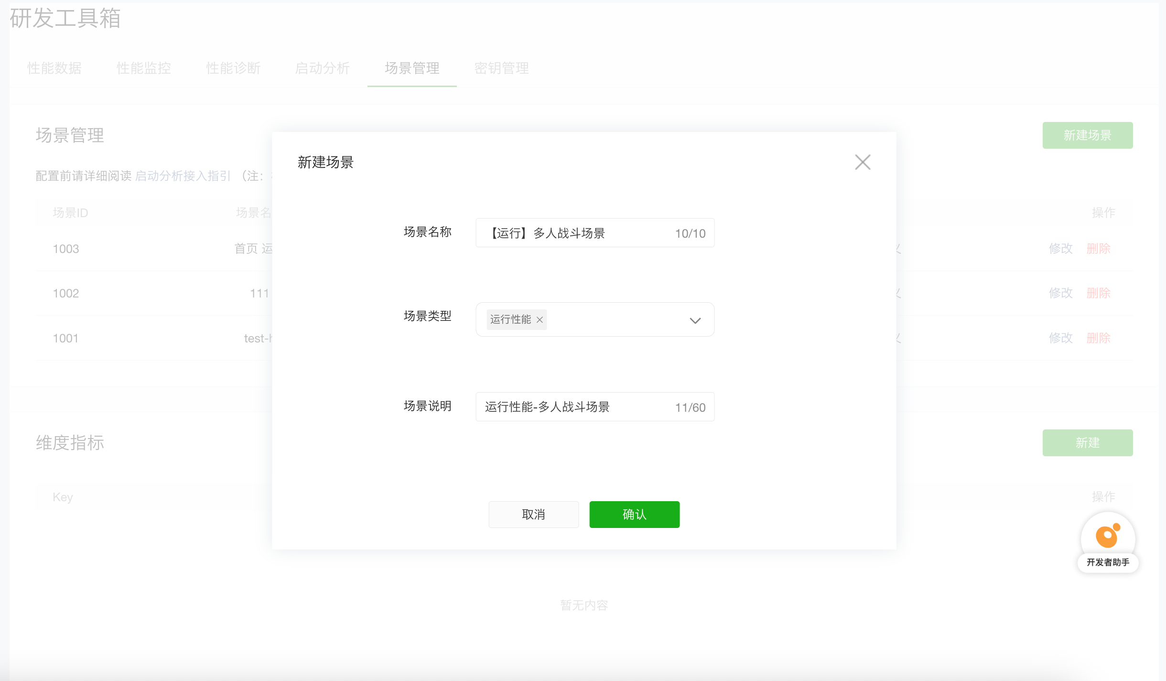Open the 开发者助手 floating icon
Screen dimensions: 1166x681
click(1108, 542)
